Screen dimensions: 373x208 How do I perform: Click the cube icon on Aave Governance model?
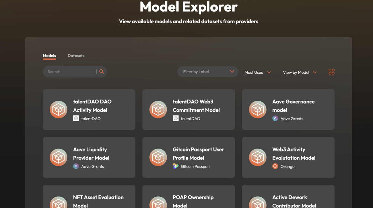(x=258, y=110)
